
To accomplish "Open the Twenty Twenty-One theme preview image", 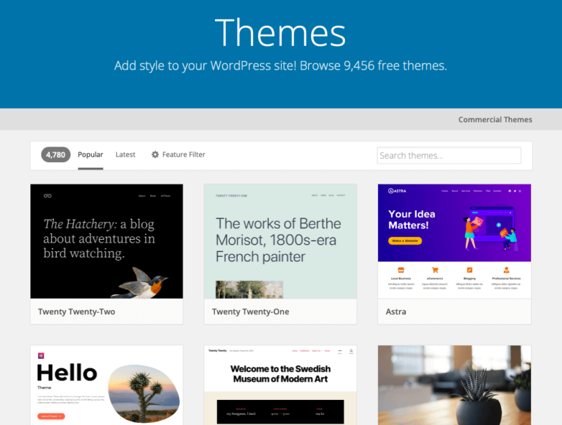I will pos(280,241).
